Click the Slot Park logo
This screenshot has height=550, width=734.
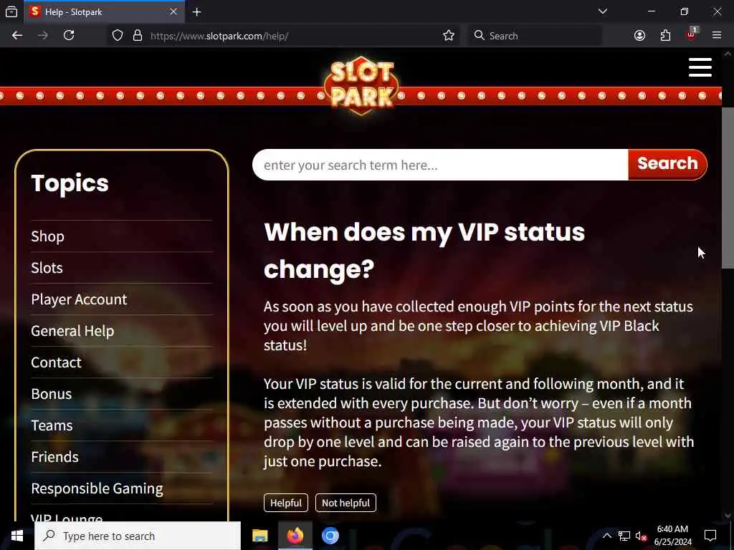[361, 85]
